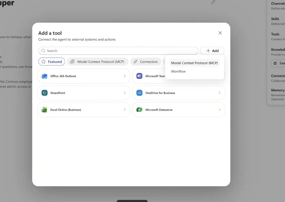Screen dimensions: 285x202
Task: Expand the Office 365 Outlook chevron
Action: (125, 76)
